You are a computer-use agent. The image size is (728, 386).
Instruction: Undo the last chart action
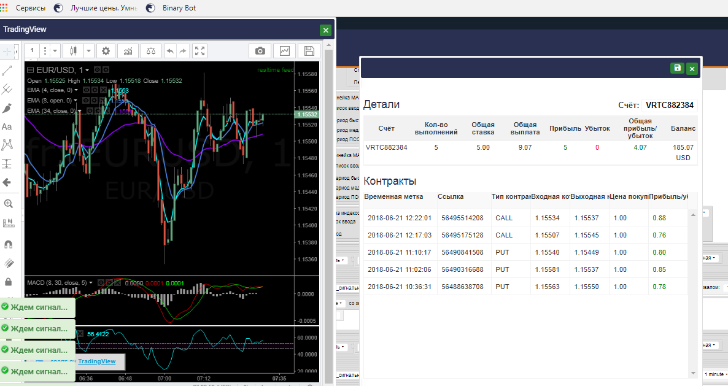pyautogui.click(x=171, y=51)
